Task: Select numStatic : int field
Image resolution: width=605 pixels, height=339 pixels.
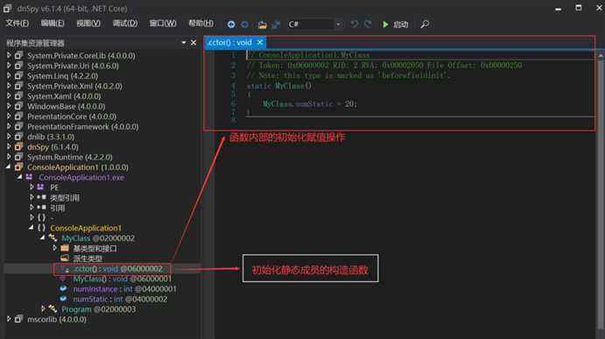Action: [x=120, y=299]
